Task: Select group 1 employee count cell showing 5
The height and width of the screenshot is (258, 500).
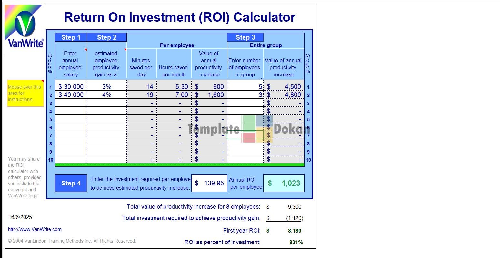Action: coord(245,87)
